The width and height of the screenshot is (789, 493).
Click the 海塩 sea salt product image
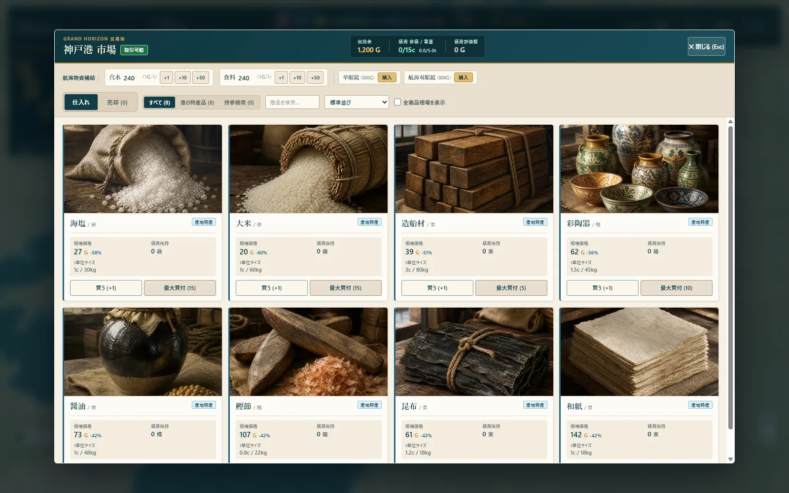coord(143,169)
